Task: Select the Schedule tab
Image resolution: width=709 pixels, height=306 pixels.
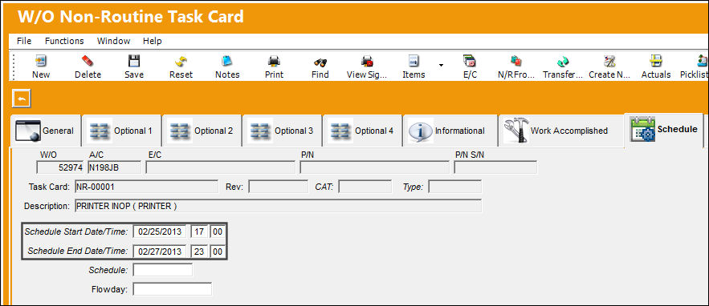Action: pyautogui.click(x=663, y=130)
